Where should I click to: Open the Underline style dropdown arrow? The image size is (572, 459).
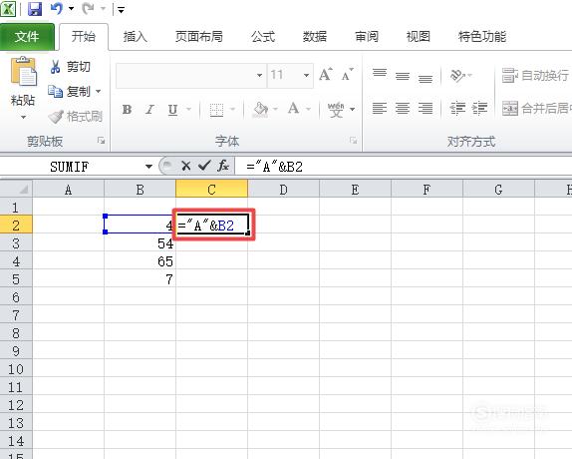188,109
